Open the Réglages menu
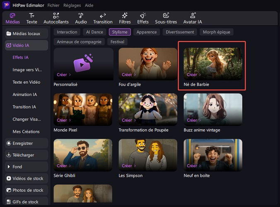Viewport: 280px width, 207px height. pyautogui.click(x=72, y=5)
